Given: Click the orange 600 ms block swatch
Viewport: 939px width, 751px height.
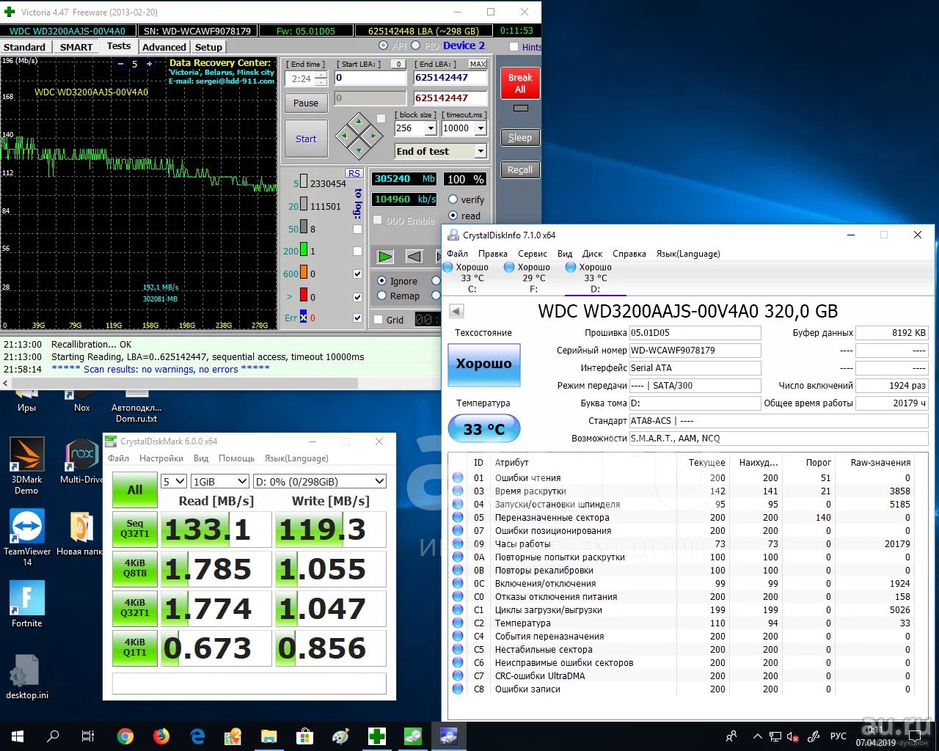Looking at the screenshot, I should point(303,274).
